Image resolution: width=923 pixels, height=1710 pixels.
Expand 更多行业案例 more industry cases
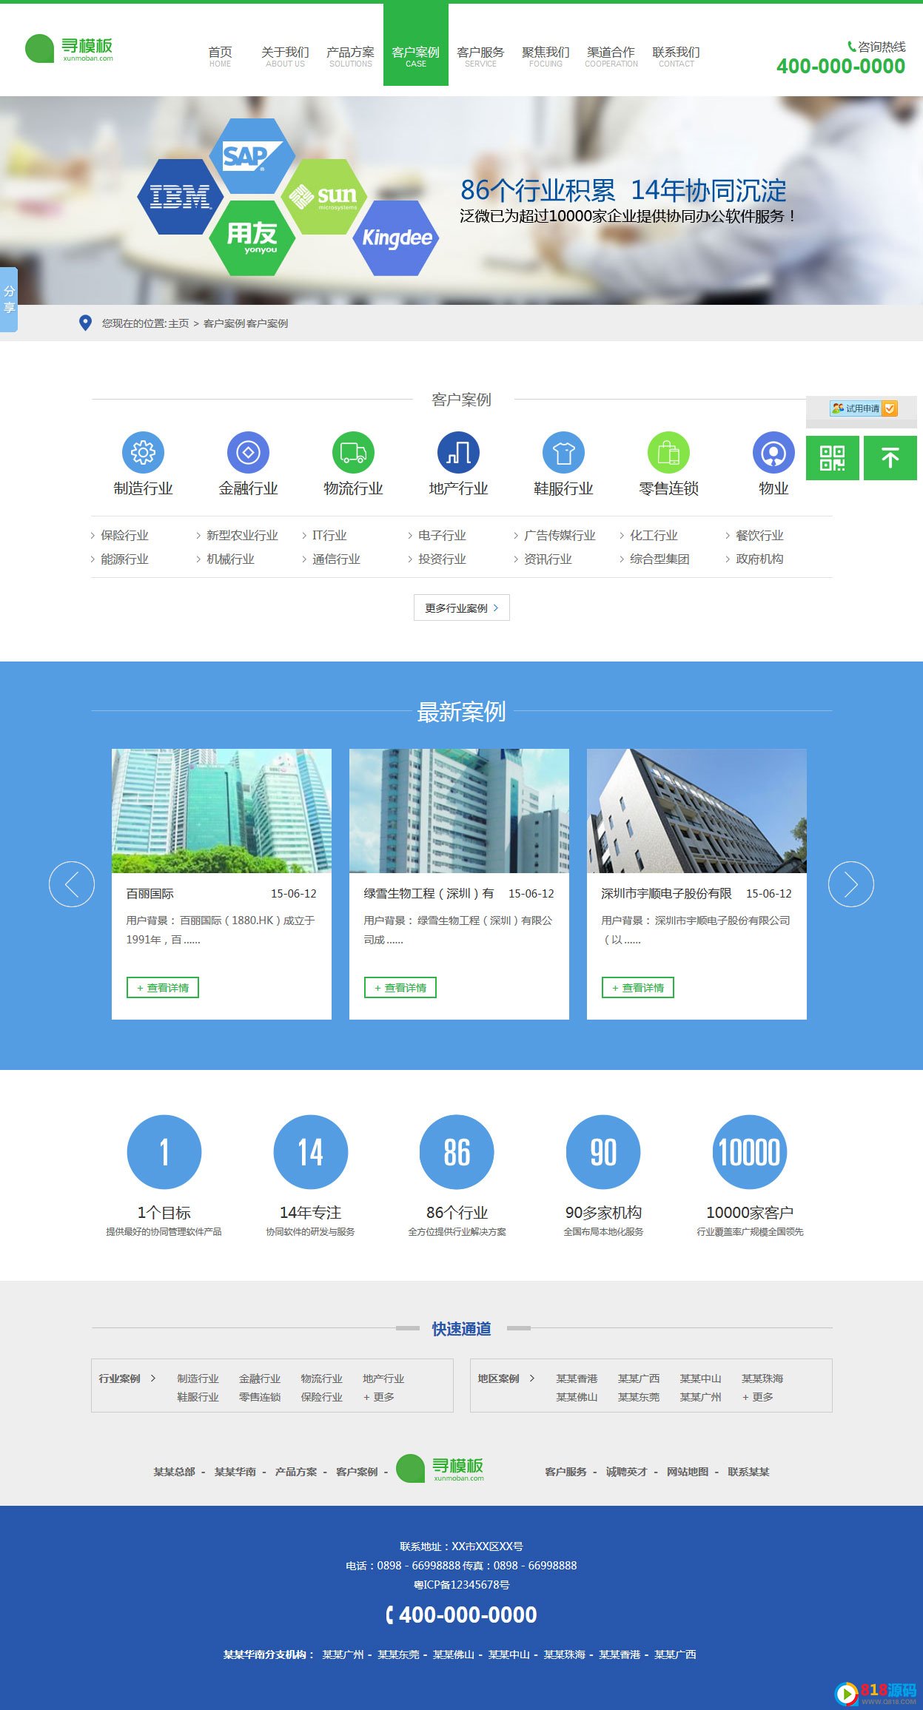pyautogui.click(x=462, y=607)
